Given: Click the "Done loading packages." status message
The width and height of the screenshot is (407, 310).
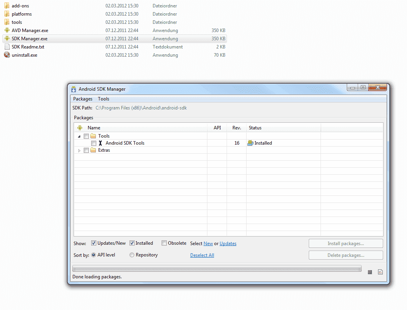Looking at the screenshot, I should 97,277.
